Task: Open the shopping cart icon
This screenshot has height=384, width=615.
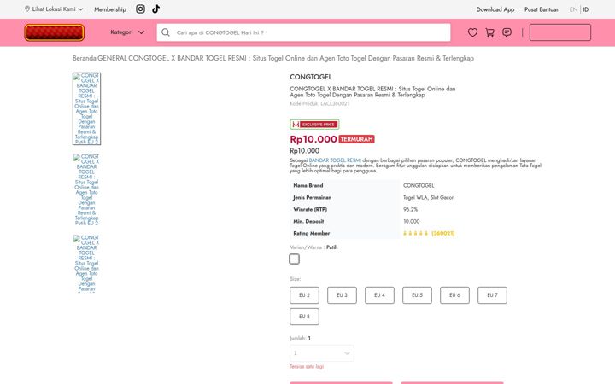Action: pos(490,32)
